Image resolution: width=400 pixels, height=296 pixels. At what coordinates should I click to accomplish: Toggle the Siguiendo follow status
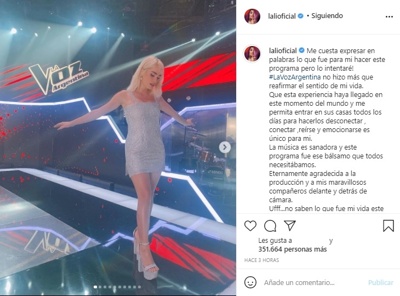tap(327, 16)
